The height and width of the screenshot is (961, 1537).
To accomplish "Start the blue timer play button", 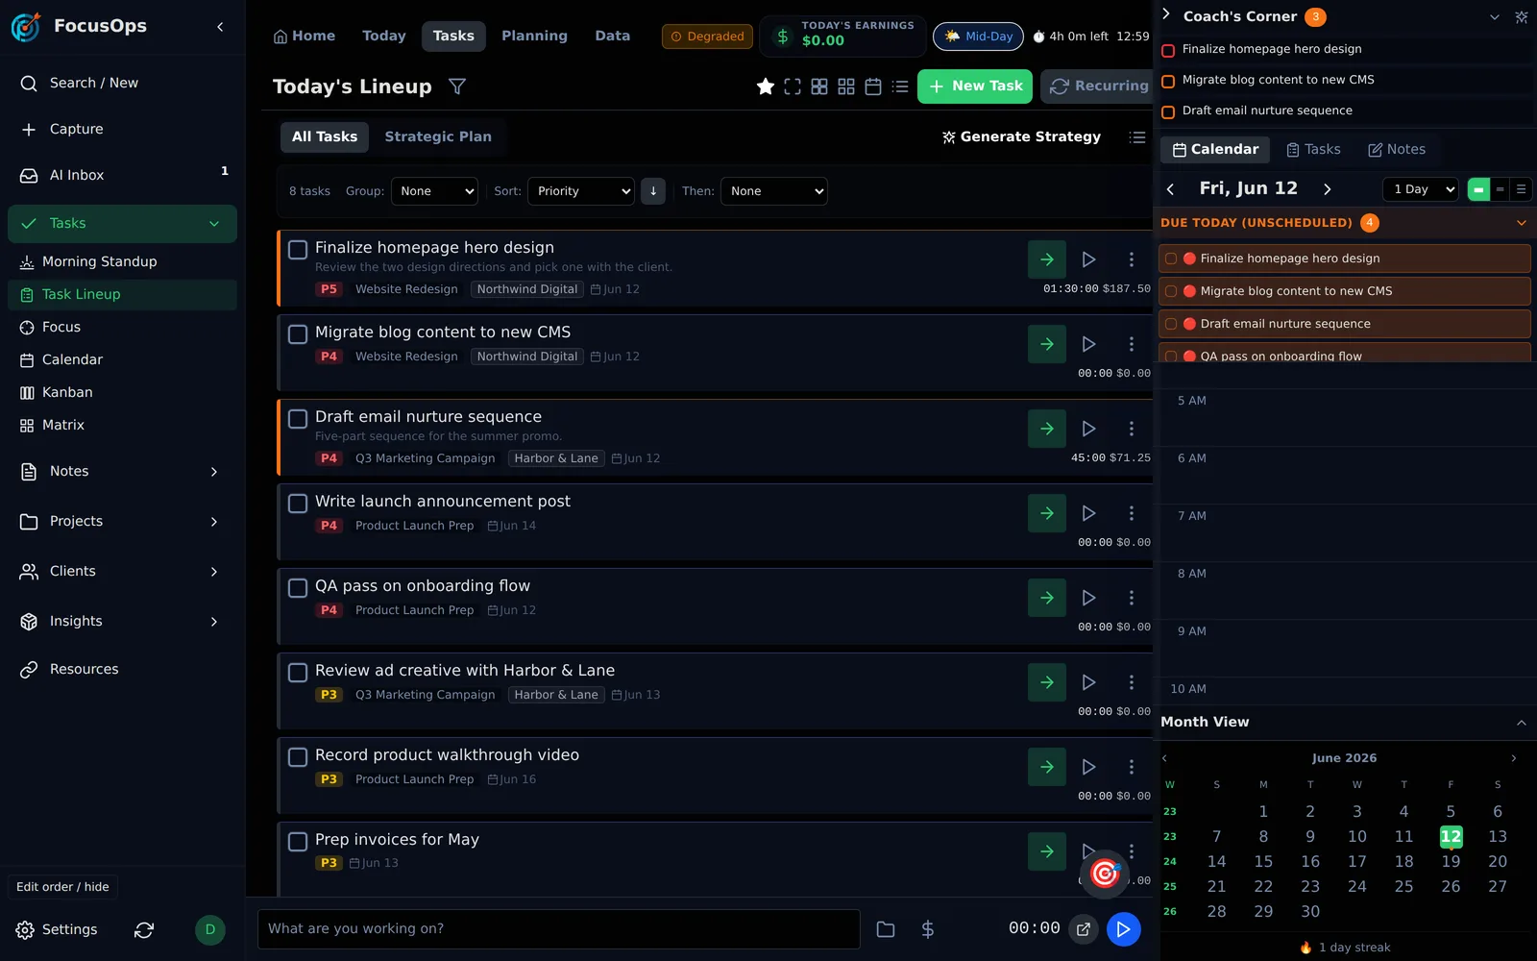I will tap(1124, 929).
